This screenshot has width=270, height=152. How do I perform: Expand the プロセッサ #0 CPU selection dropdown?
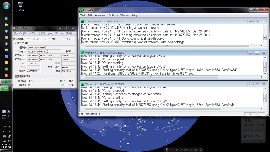pos(36,39)
